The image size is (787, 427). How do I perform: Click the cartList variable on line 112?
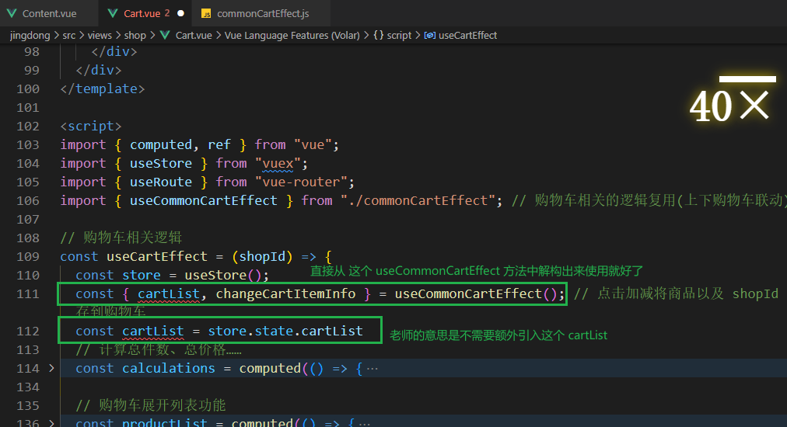click(153, 332)
